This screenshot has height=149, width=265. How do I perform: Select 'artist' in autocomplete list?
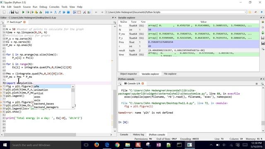[x=52, y=94]
